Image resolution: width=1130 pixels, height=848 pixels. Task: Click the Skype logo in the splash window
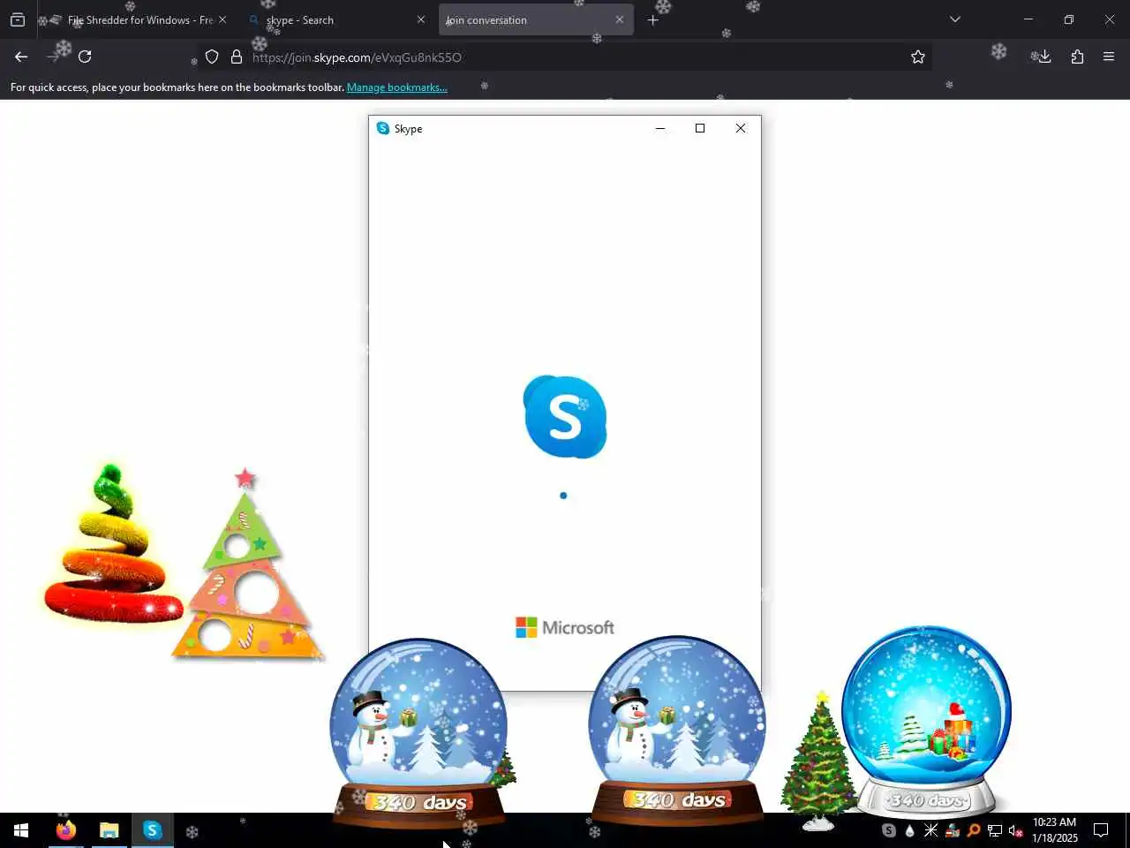click(565, 417)
